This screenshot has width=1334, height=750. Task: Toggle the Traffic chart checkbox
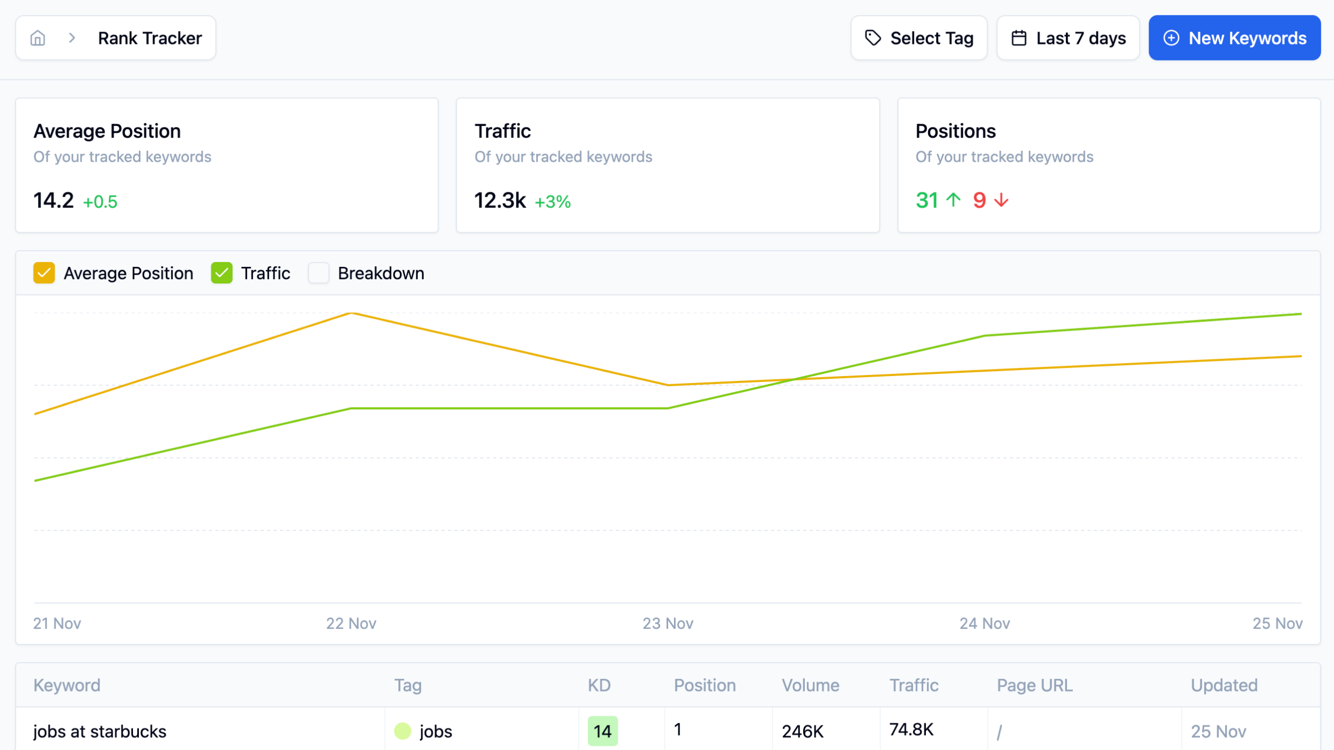pyautogui.click(x=221, y=273)
